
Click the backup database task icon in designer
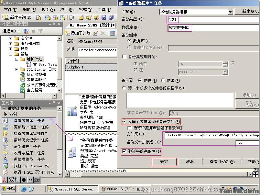[72, 152]
